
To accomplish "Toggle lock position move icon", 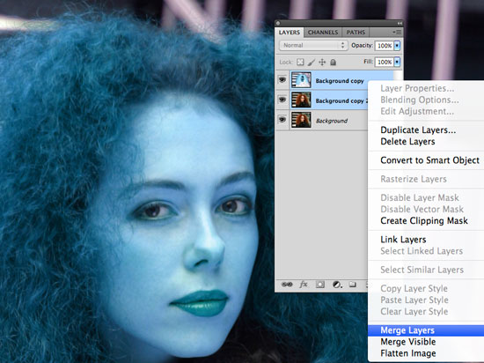I will pos(322,62).
